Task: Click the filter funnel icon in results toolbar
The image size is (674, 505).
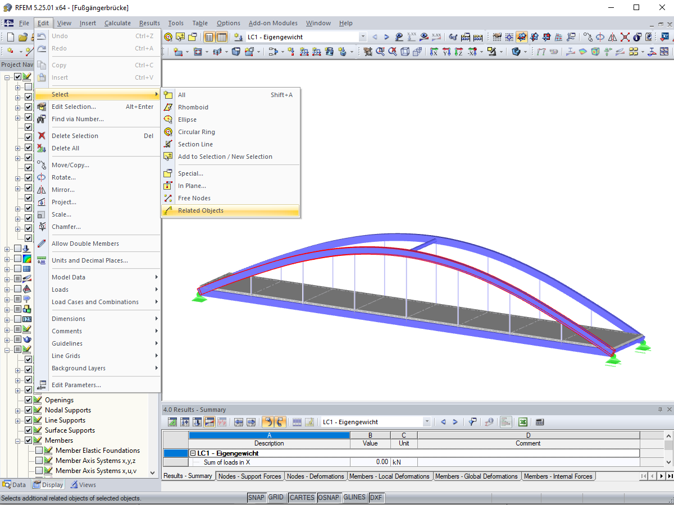Action: pos(471,422)
